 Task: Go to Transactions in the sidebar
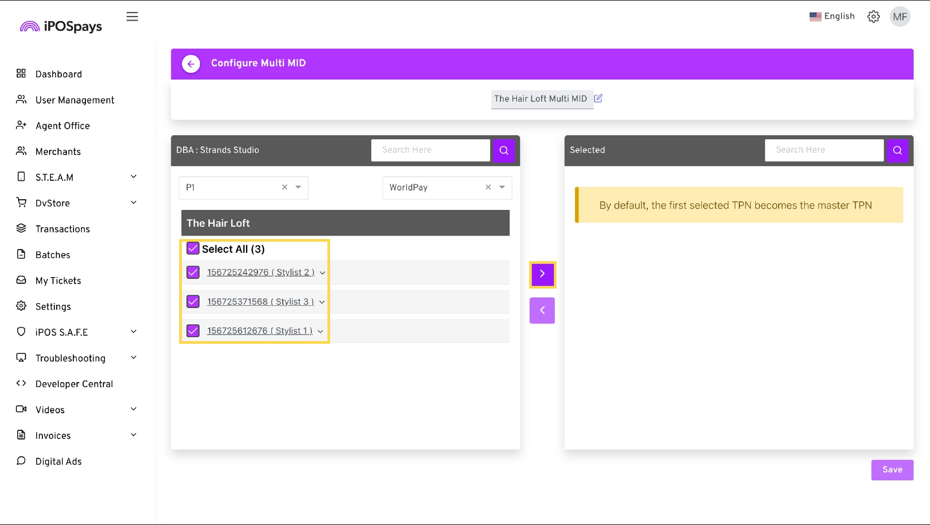[x=62, y=229]
